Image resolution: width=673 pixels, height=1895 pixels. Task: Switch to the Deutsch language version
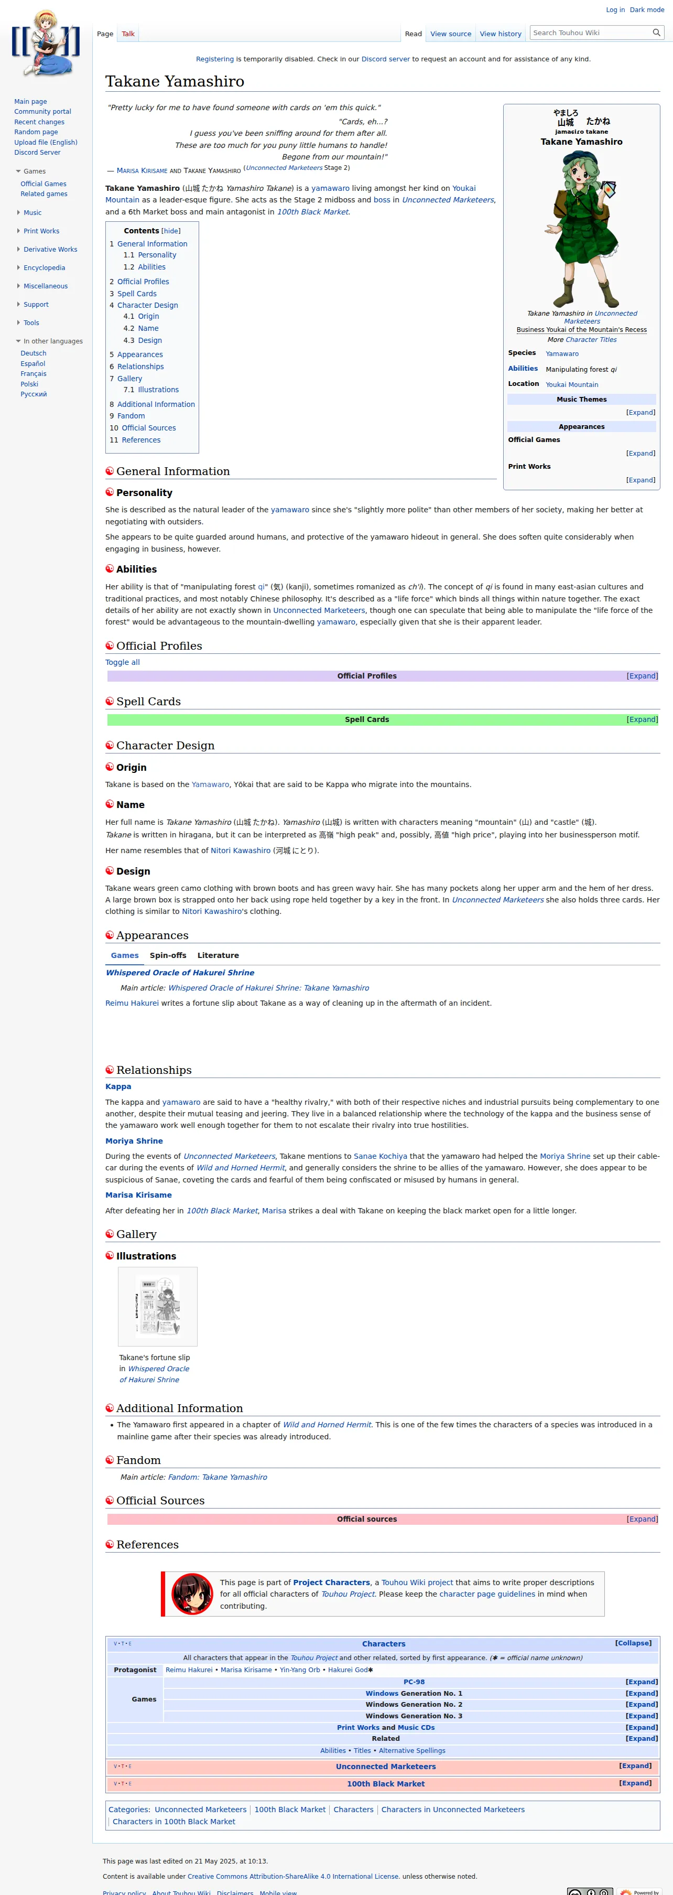coord(33,353)
